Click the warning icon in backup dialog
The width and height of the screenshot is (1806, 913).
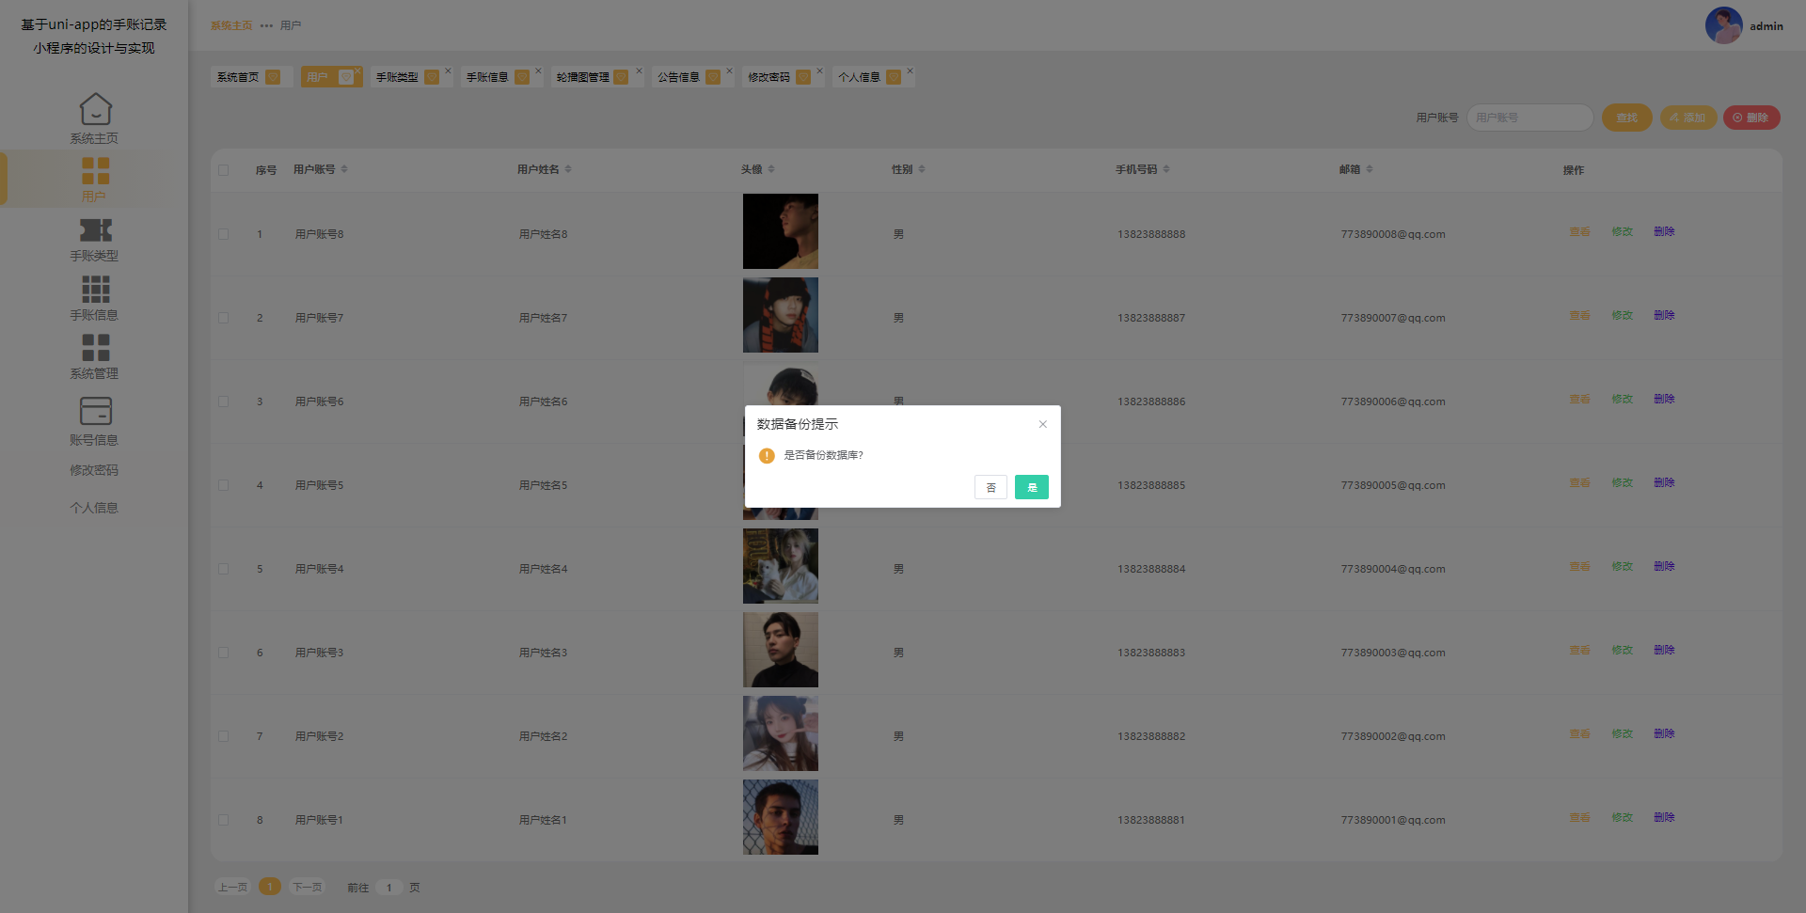[767, 455]
